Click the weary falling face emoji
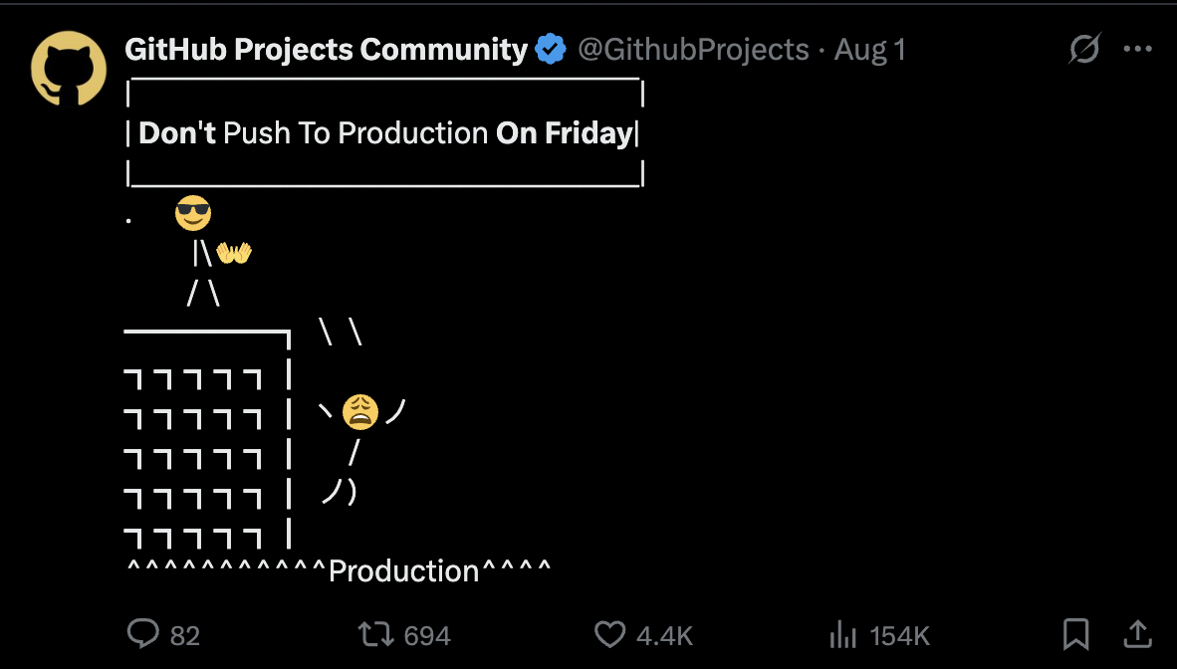 pyautogui.click(x=360, y=412)
